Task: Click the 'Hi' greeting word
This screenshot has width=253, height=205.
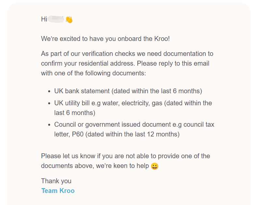Action: (44, 19)
